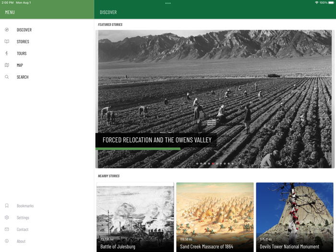The image size is (336, 252).
Task: Tap the Wi-Fi status icon
Action: (317, 2)
